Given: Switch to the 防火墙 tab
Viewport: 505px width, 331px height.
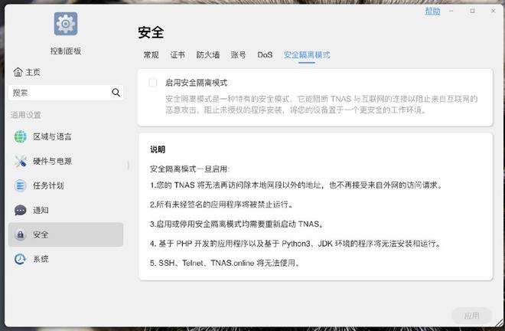Looking at the screenshot, I should pyautogui.click(x=208, y=55).
